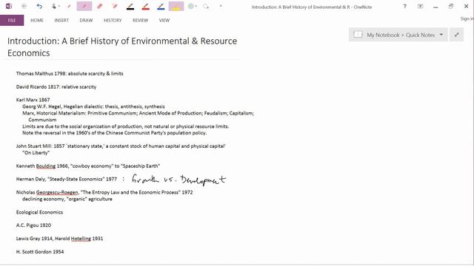This screenshot has height=266, width=474.
Task: Click the line 'Thomas Malthus 1798'
Action: [70, 74]
